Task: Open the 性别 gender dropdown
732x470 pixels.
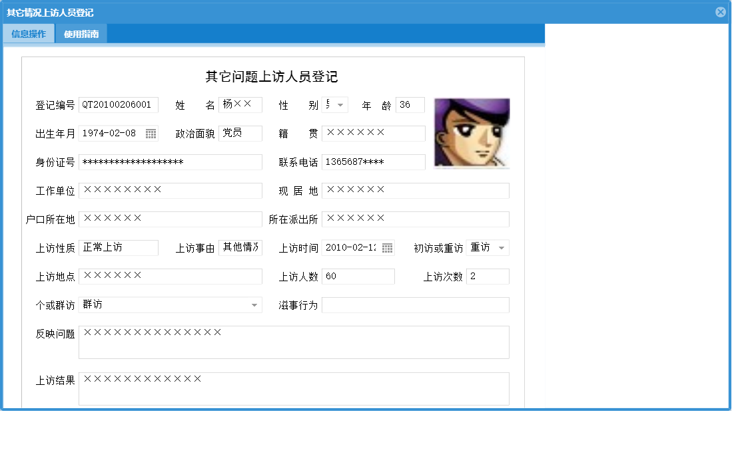Action: tap(338, 104)
